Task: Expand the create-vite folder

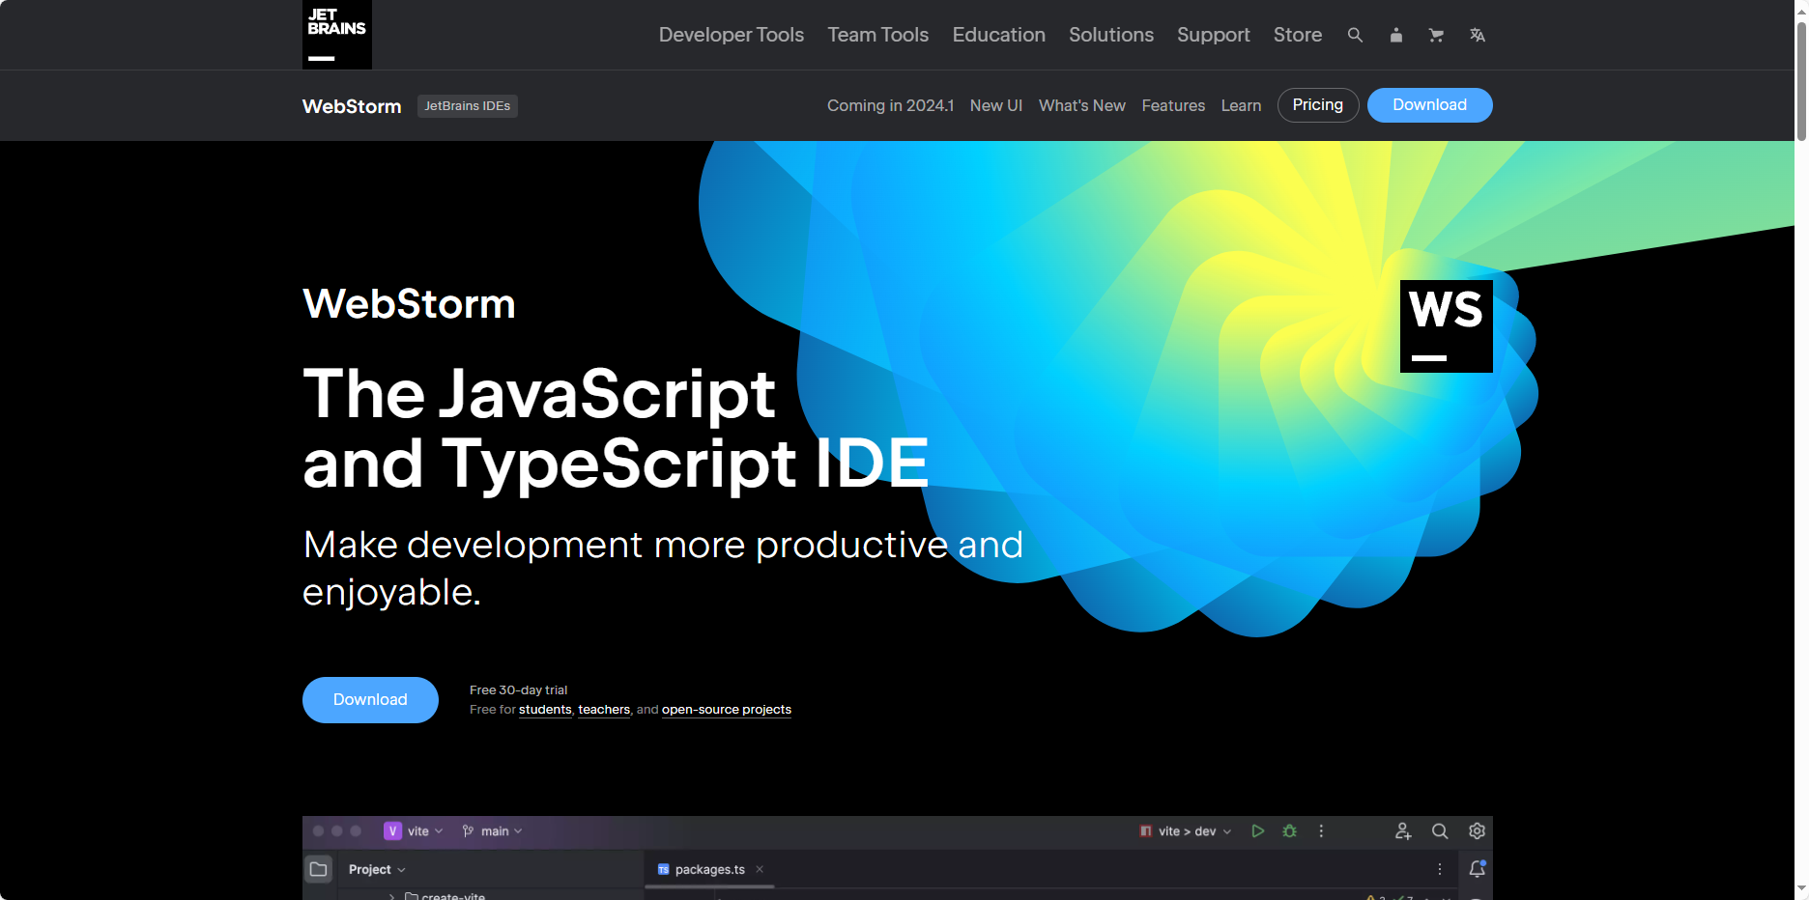Action: click(x=391, y=896)
